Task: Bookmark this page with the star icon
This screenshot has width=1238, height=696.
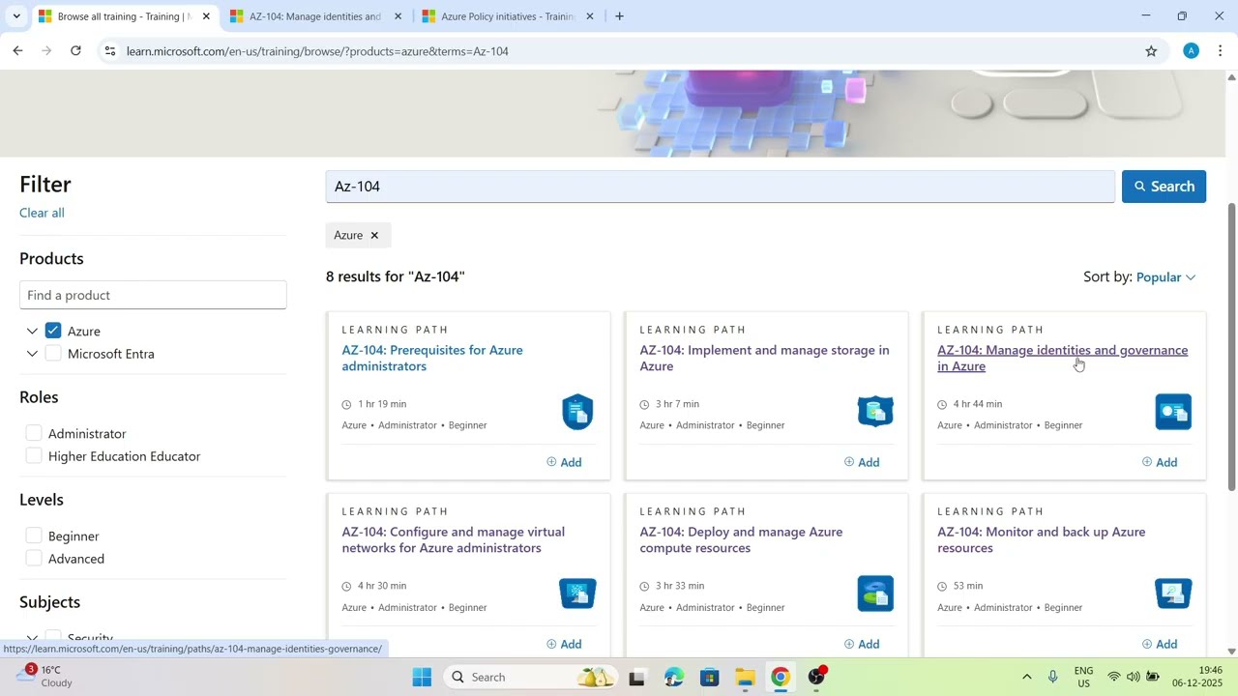Action: (1151, 51)
